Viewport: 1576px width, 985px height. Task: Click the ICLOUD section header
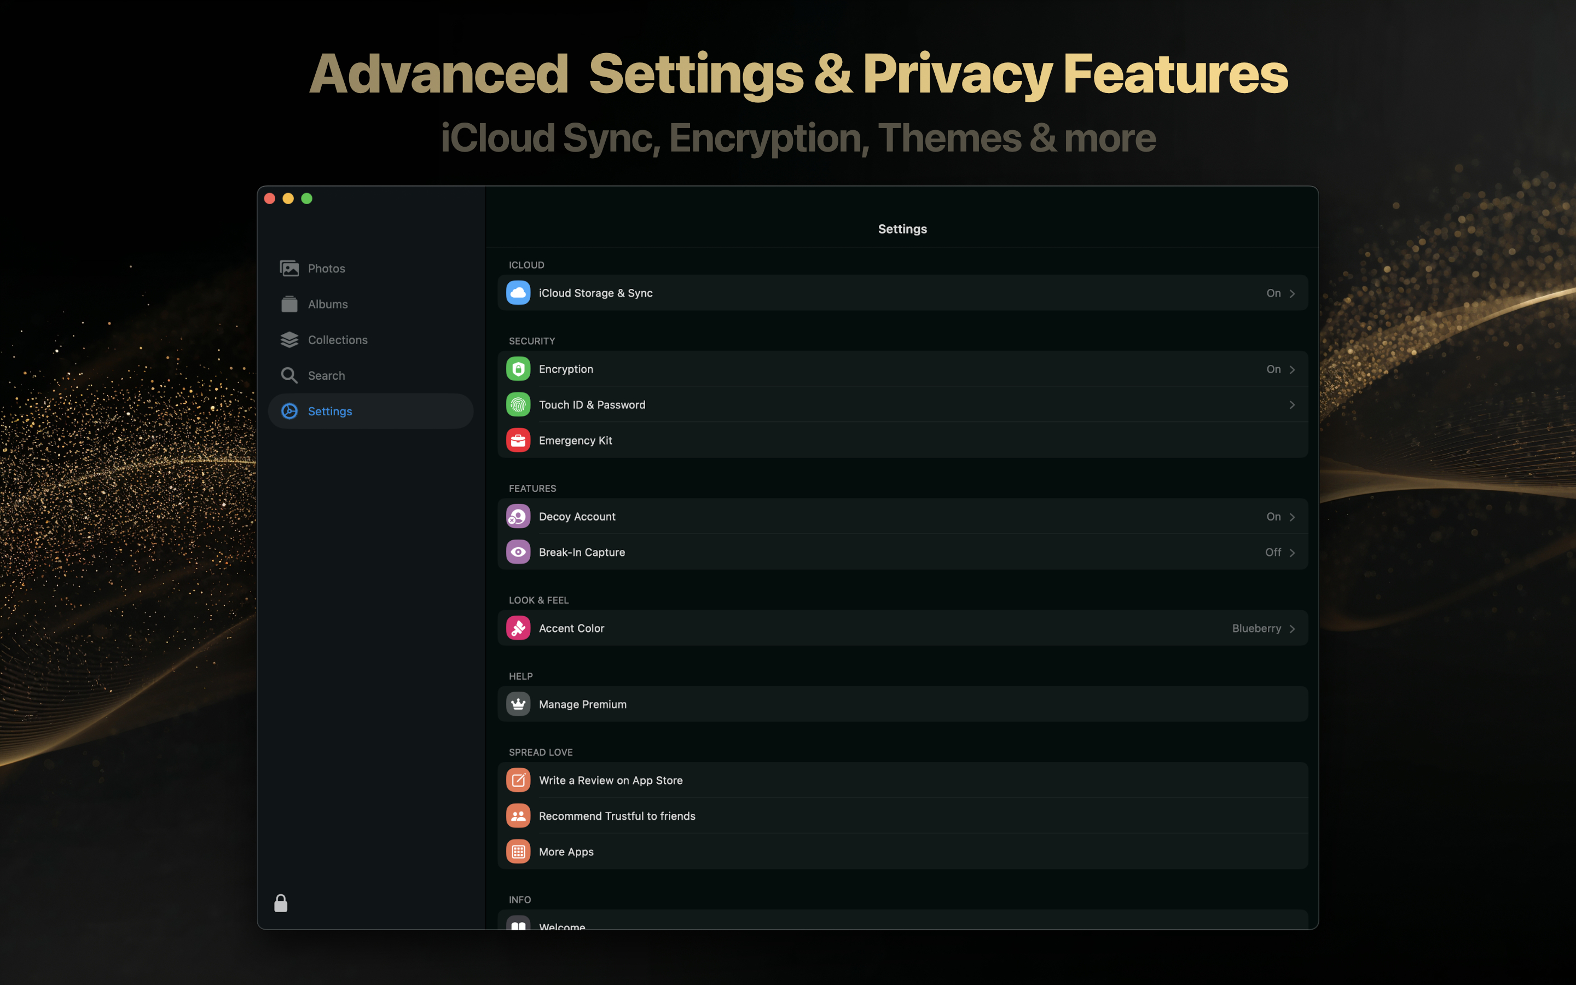pyautogui.click(x=526, y=265)
